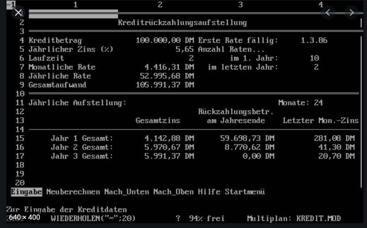Close the image viewer with the X
The height and width of the screenshot is (228, 367).
(18, 12)
